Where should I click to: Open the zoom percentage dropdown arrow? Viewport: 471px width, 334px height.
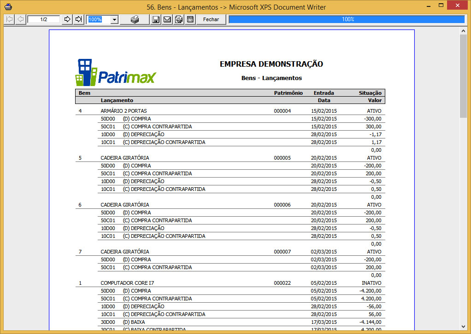(x=114, y=20)
